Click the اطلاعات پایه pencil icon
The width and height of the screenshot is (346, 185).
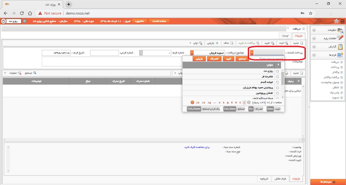pos(340,38)
